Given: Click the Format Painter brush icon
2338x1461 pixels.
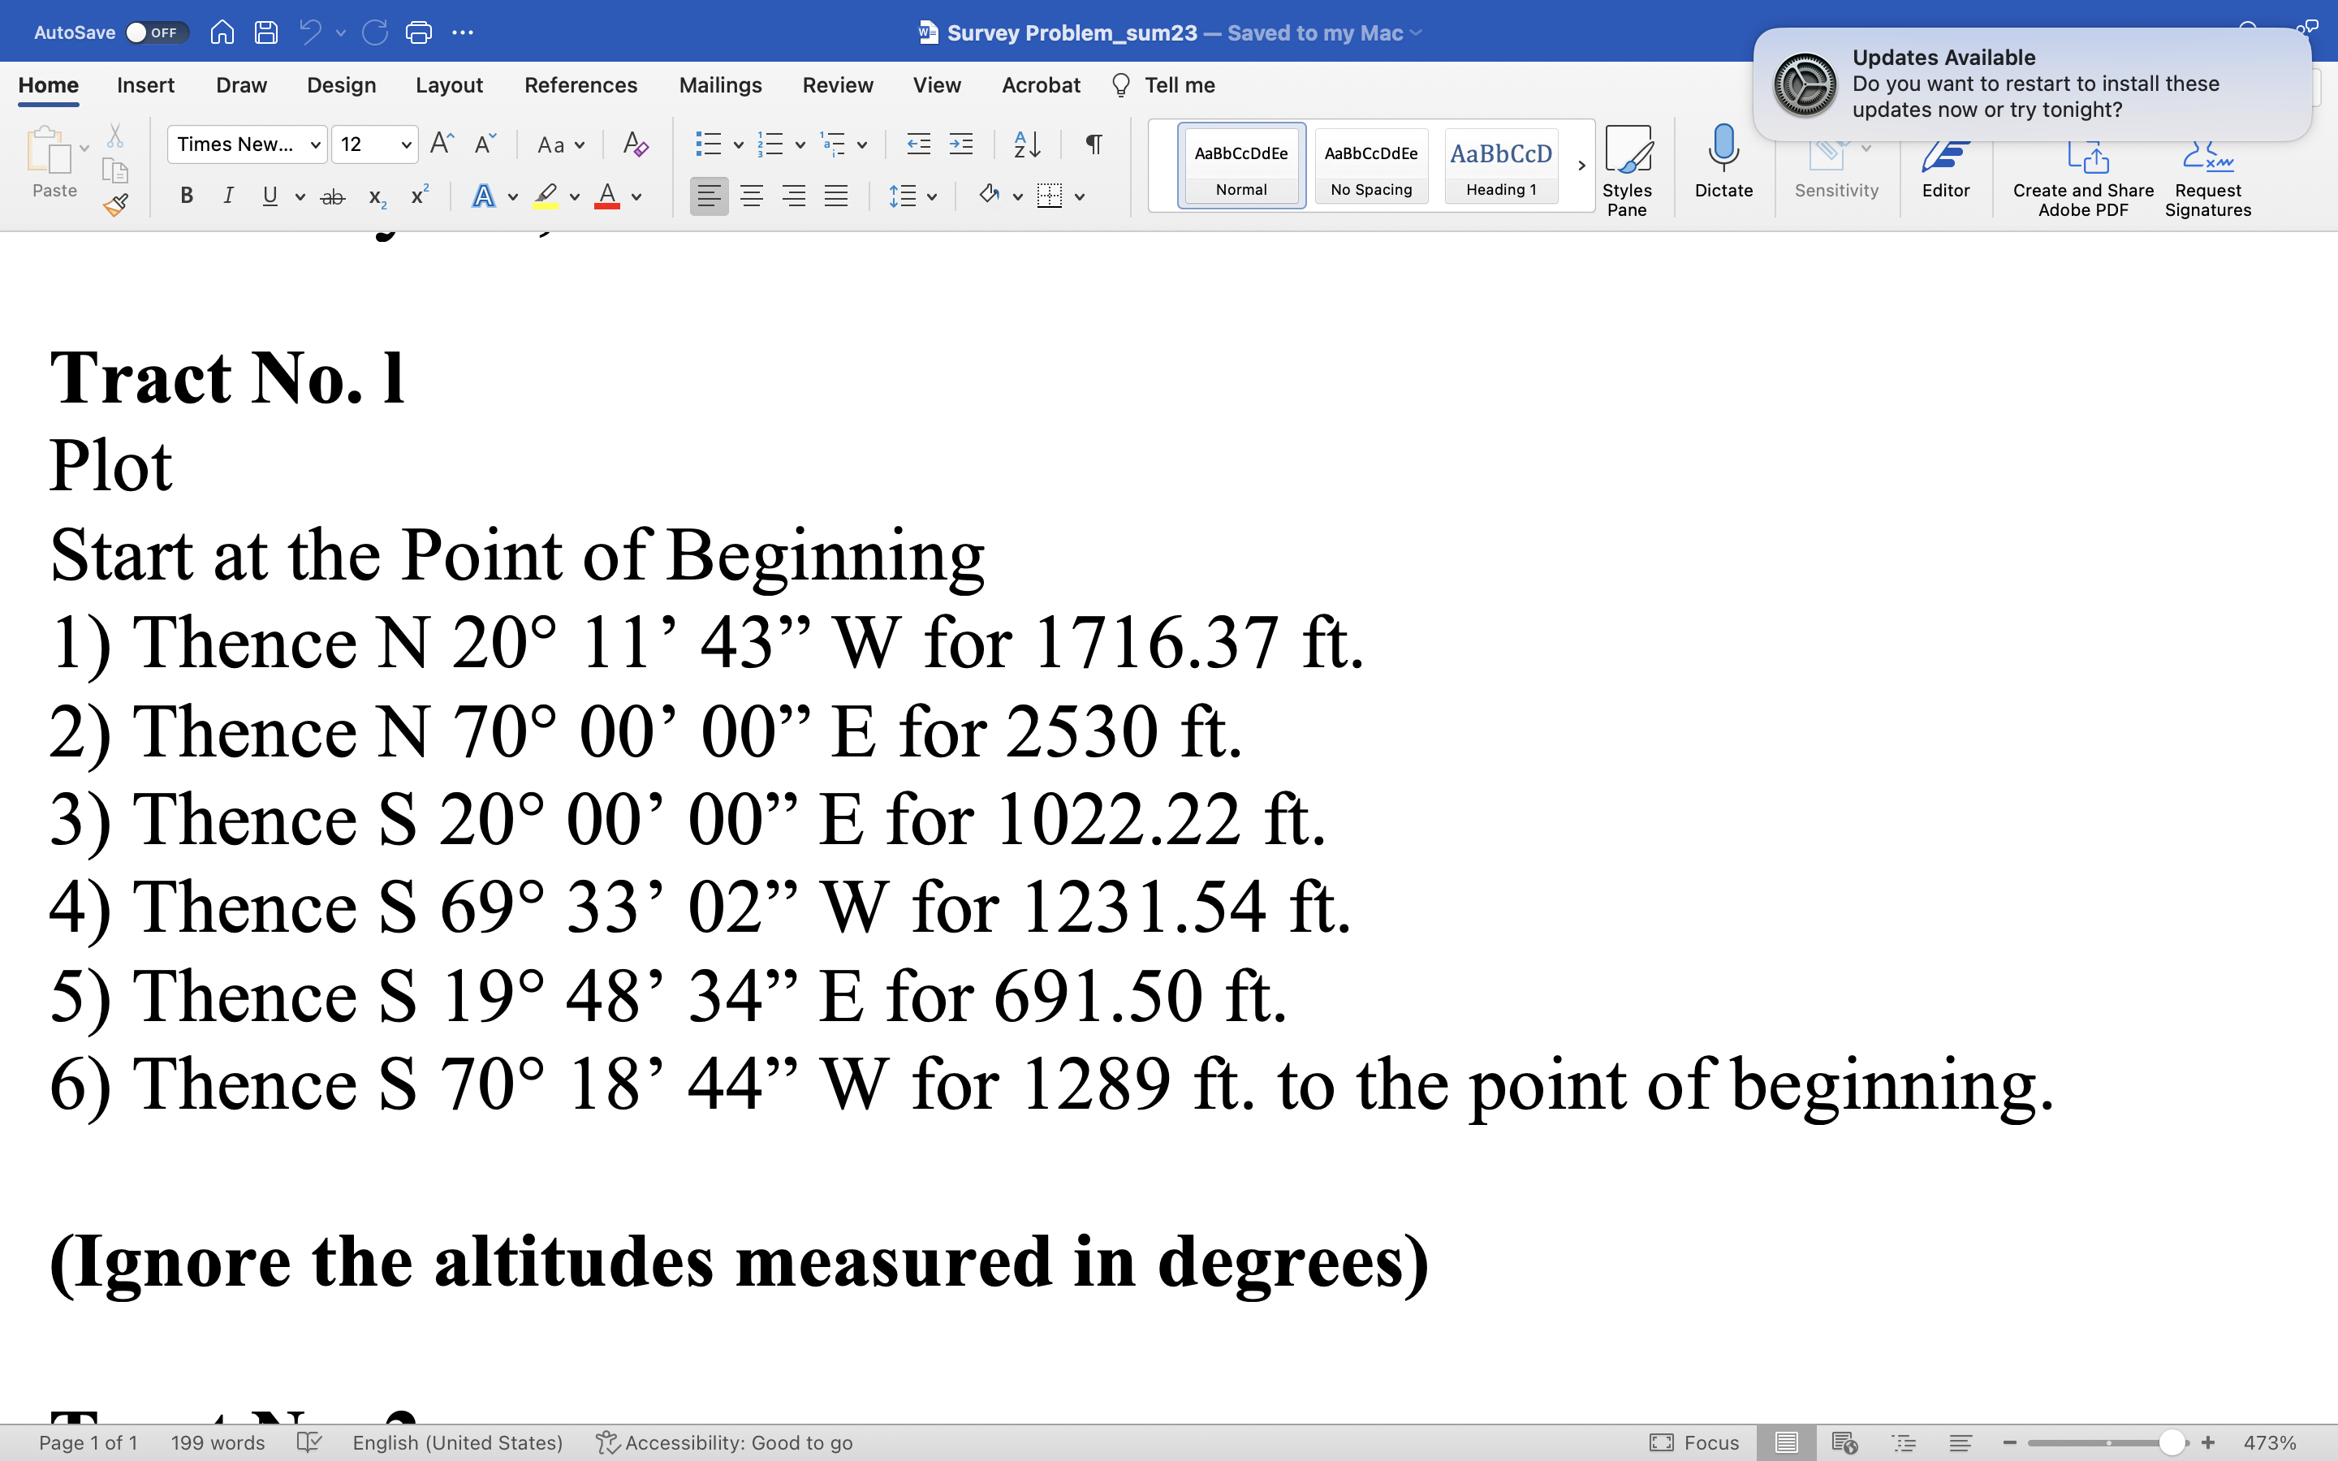Looking at the screenshot, I should (x=116, y=205).
